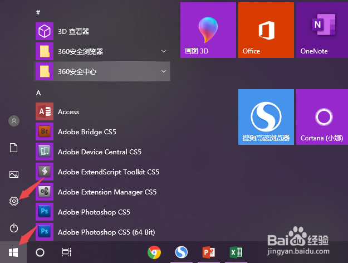Expand the 360安全浏览器 folder chevron
The width and height of the screenshot is (348, 263).
tap(164, 51)
